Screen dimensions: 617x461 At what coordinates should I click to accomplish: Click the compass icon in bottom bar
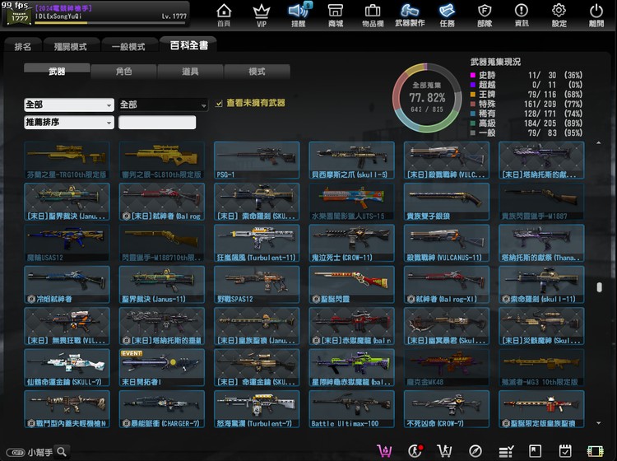(476, 451)
